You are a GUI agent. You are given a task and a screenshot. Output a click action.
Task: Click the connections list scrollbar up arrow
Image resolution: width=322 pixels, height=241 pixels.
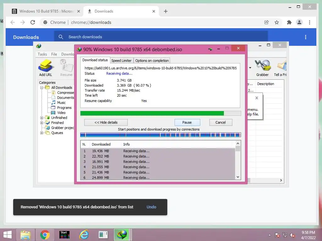pos(238,144)
